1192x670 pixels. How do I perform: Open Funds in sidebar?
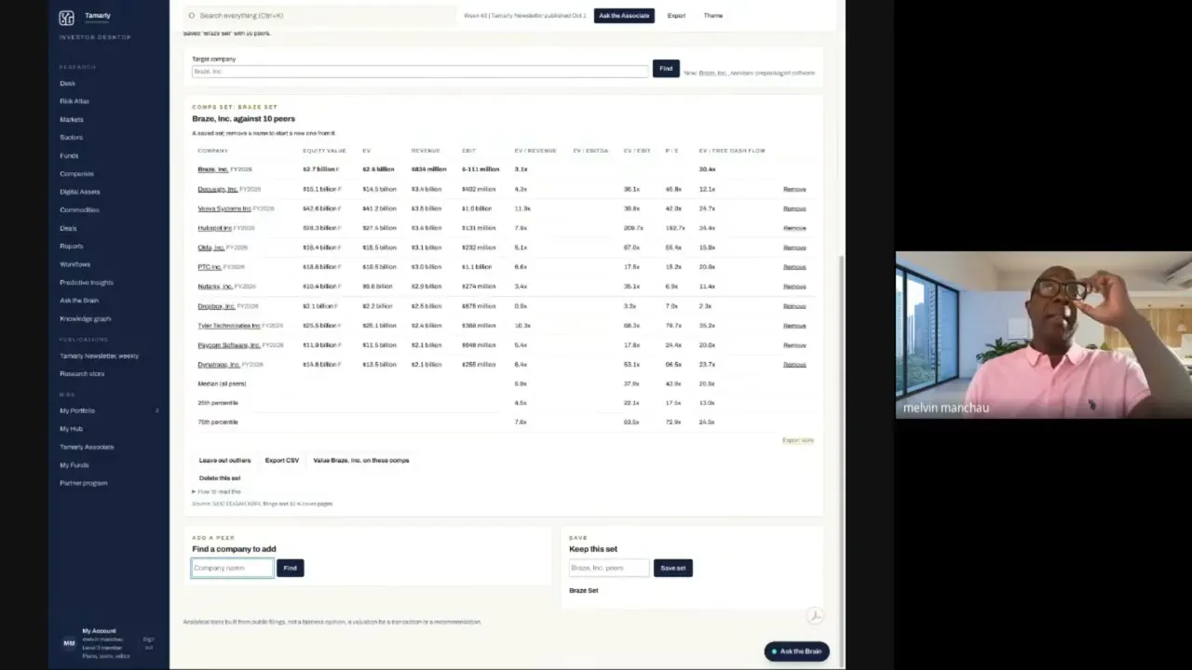point(69,155)
